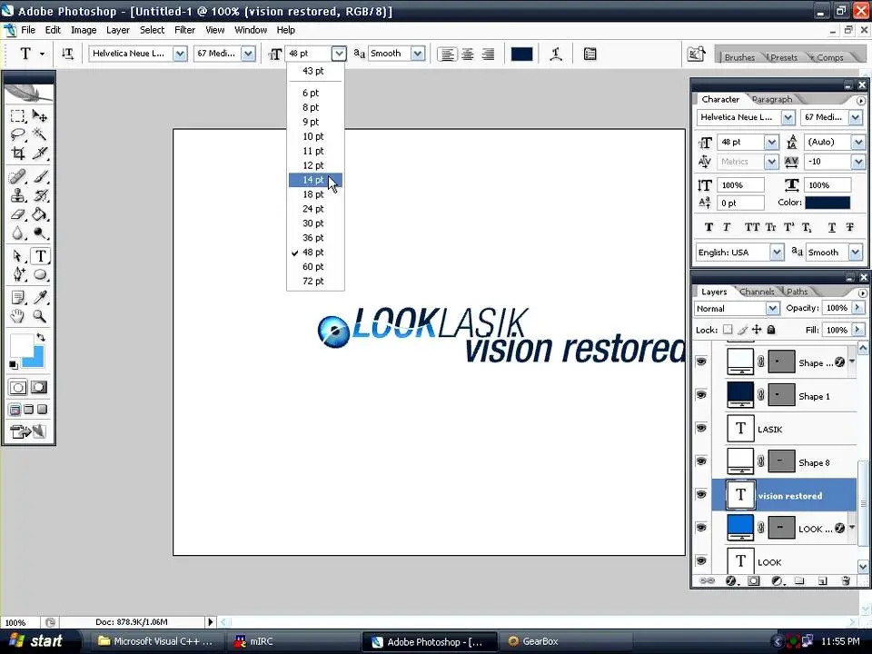The image size is (872, 654).
Task: Open font style dropdown in options bar
Action: pyautogui.click(x=248, y=54)
